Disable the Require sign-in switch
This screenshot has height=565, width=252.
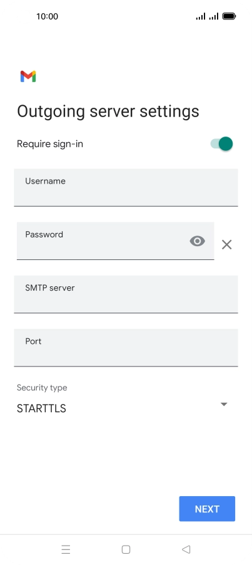[x=221, y=144]
